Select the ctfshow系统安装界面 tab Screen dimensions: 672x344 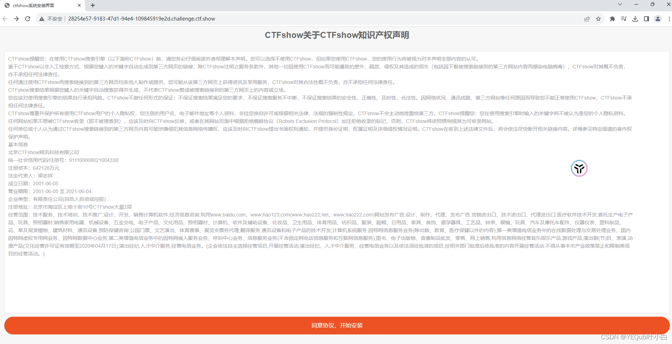[x=42, y=5]
